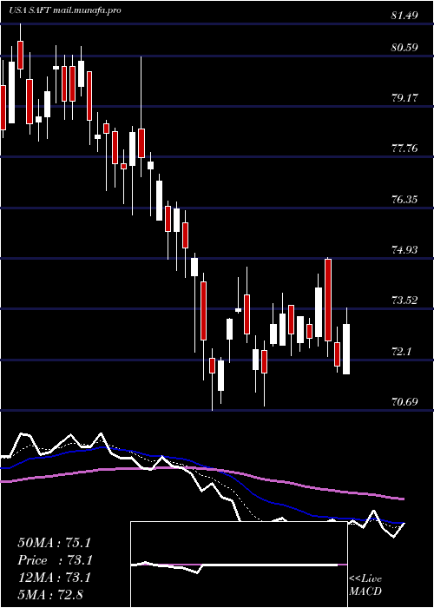Screen dimensions: 434x608
Task: Click the 12MA : 73.1 readout
Action: pyautogui.click(x=54, y=578)
